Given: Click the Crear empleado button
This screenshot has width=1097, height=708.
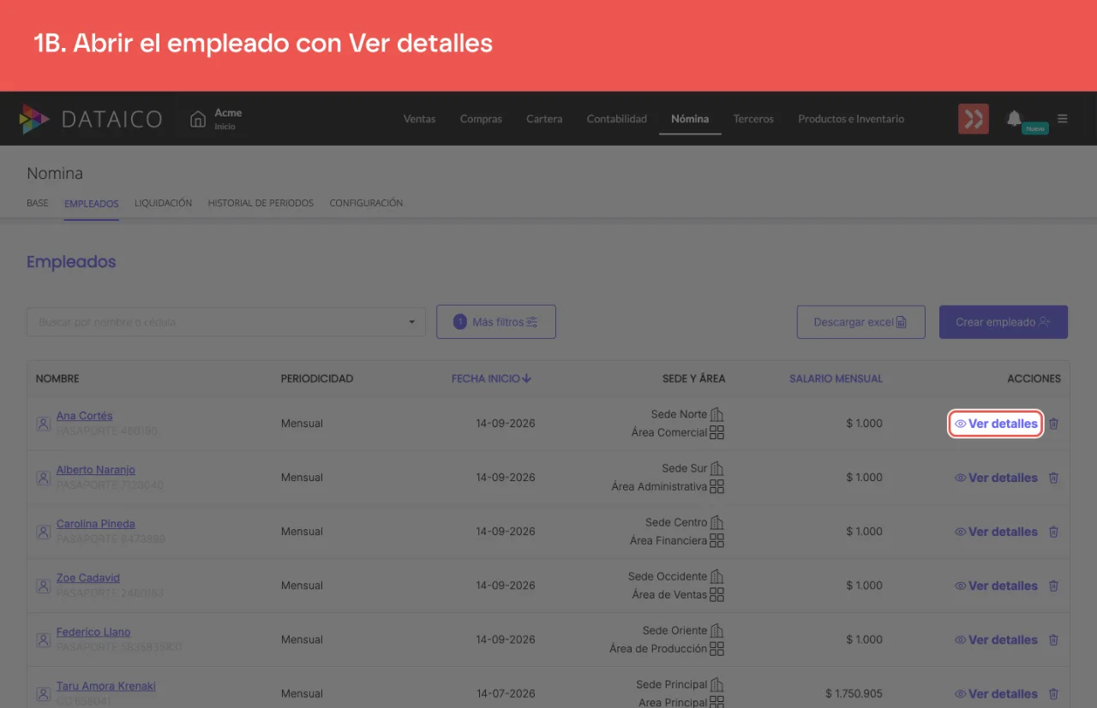Looking at the screenshot, I should (1004, 322).
